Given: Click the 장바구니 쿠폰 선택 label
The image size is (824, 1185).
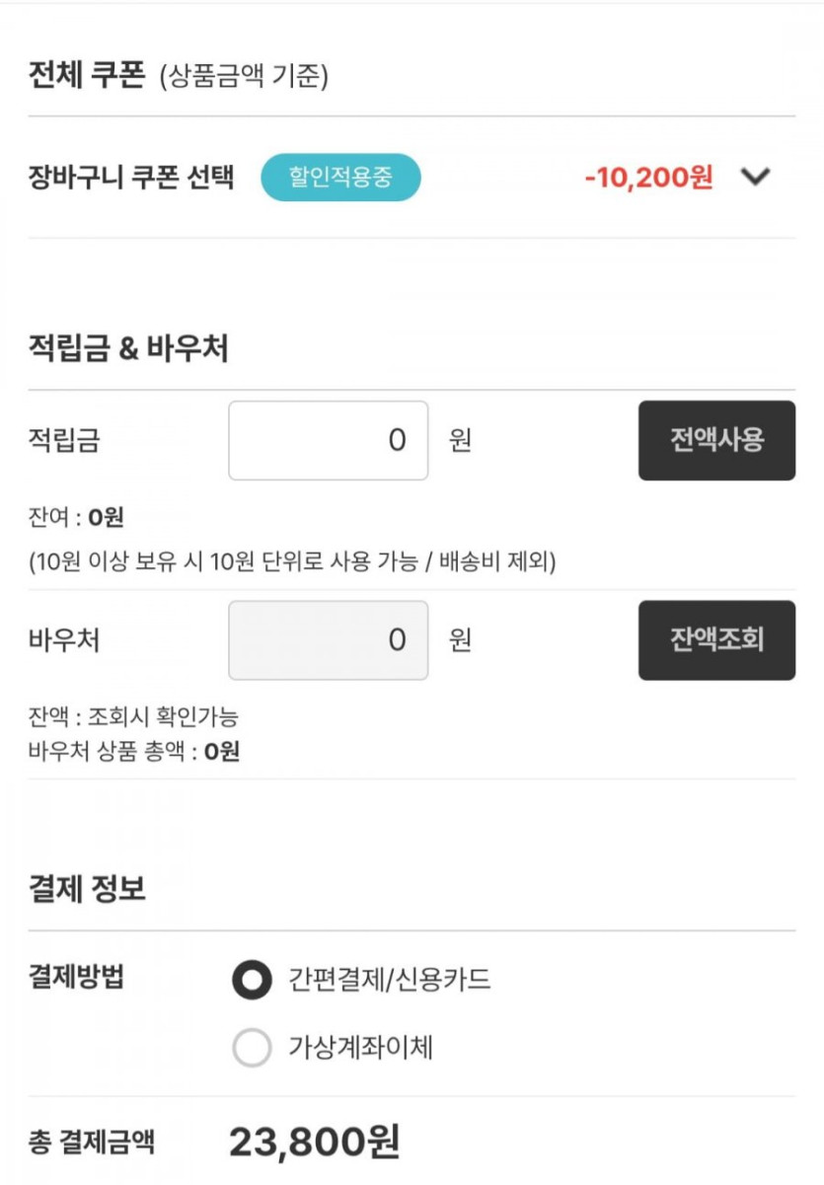Looking at the screenshot, I should [132, 179].
